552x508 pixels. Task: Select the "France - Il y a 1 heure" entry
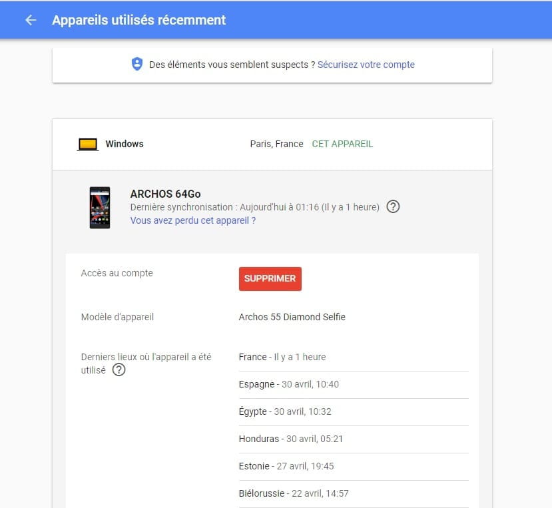tap(354, 357)
